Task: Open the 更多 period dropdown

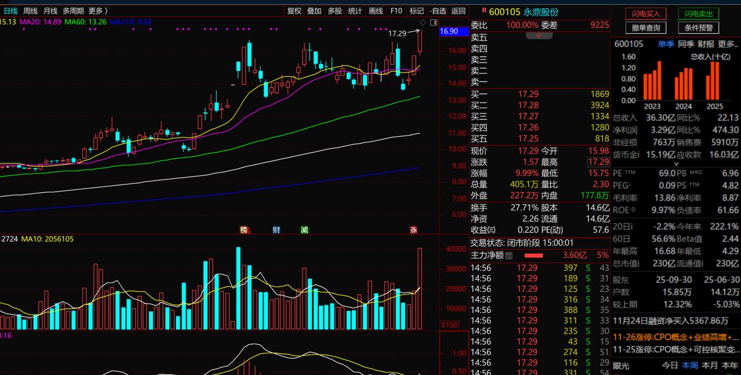Action: click(x=98, y=11)
